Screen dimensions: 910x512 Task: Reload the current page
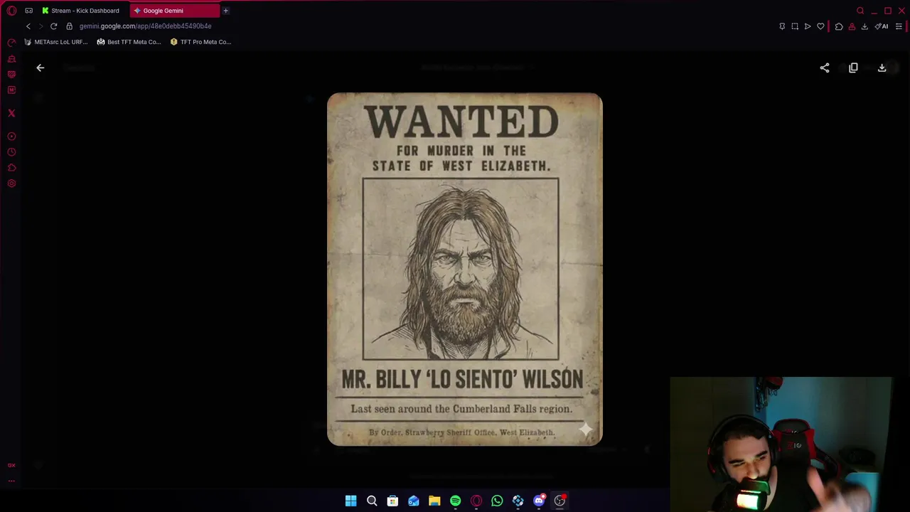(x=53, y=26)
